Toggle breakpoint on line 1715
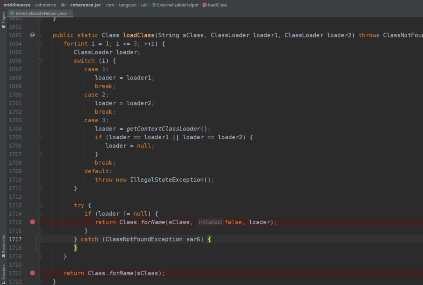Screen dimensions: 423x285 click(x=33, y=222)
